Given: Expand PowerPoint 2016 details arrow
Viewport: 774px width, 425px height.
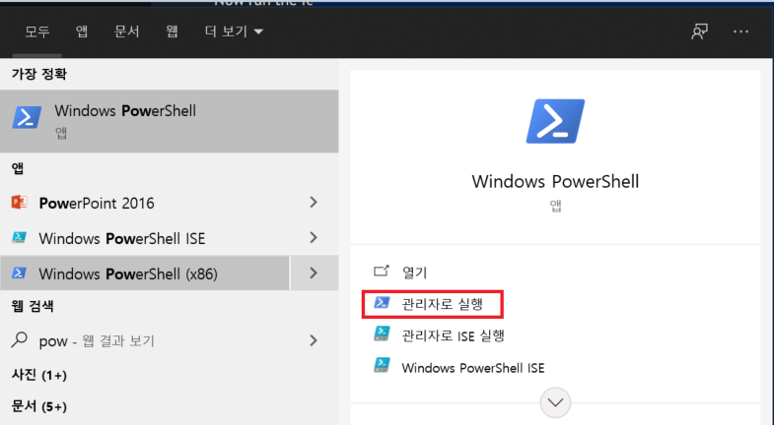Looking at the screenshot, I should (314, 202).
